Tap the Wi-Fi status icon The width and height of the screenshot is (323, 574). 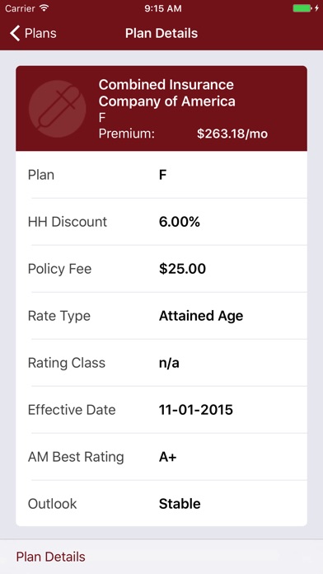coord(44,8)
